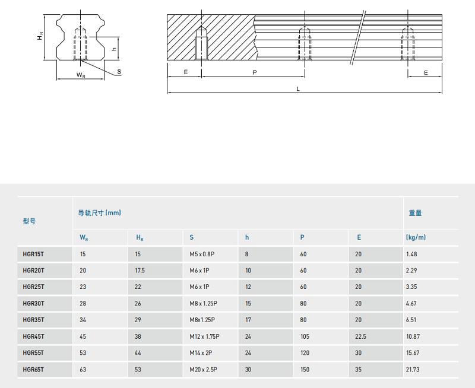The height and width of the screenshot is (388, 475).
Task: Select the HR value 26 for HGR30T
Action: [x=138, y=303]
